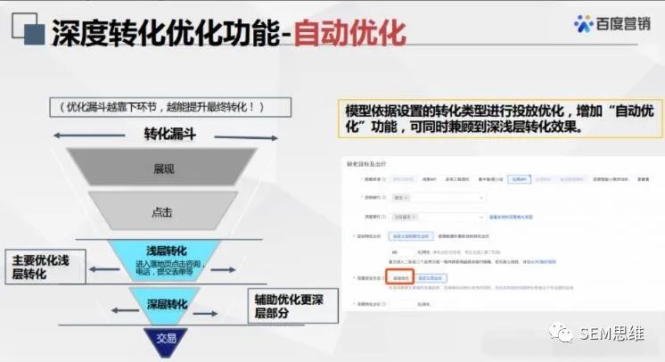Select the blue-outlined data source option
This screenshot has width=665, height=362.
click(x=519, y=179)
